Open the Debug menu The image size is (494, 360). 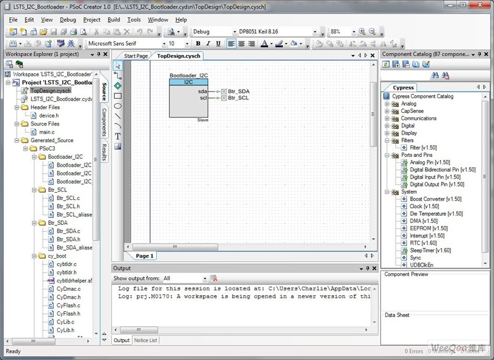68,20
